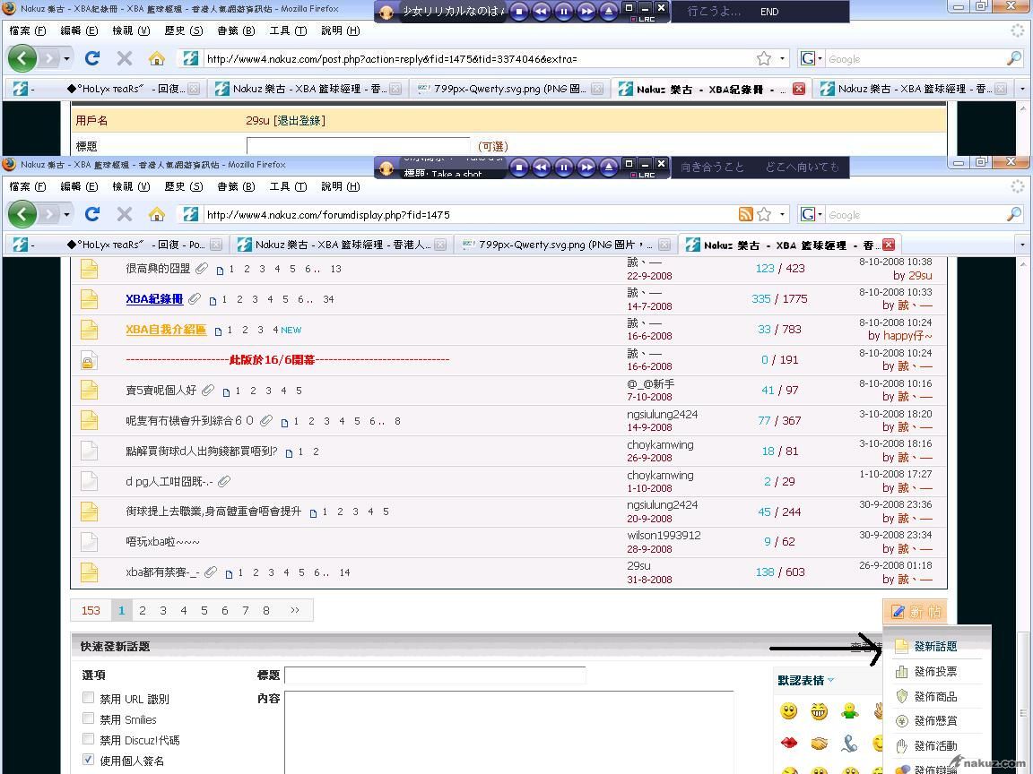Image resolution: width=1033 pixels, height=774 pixels.
Task: Insert the handshake emoticon
Action: [820, 744]
